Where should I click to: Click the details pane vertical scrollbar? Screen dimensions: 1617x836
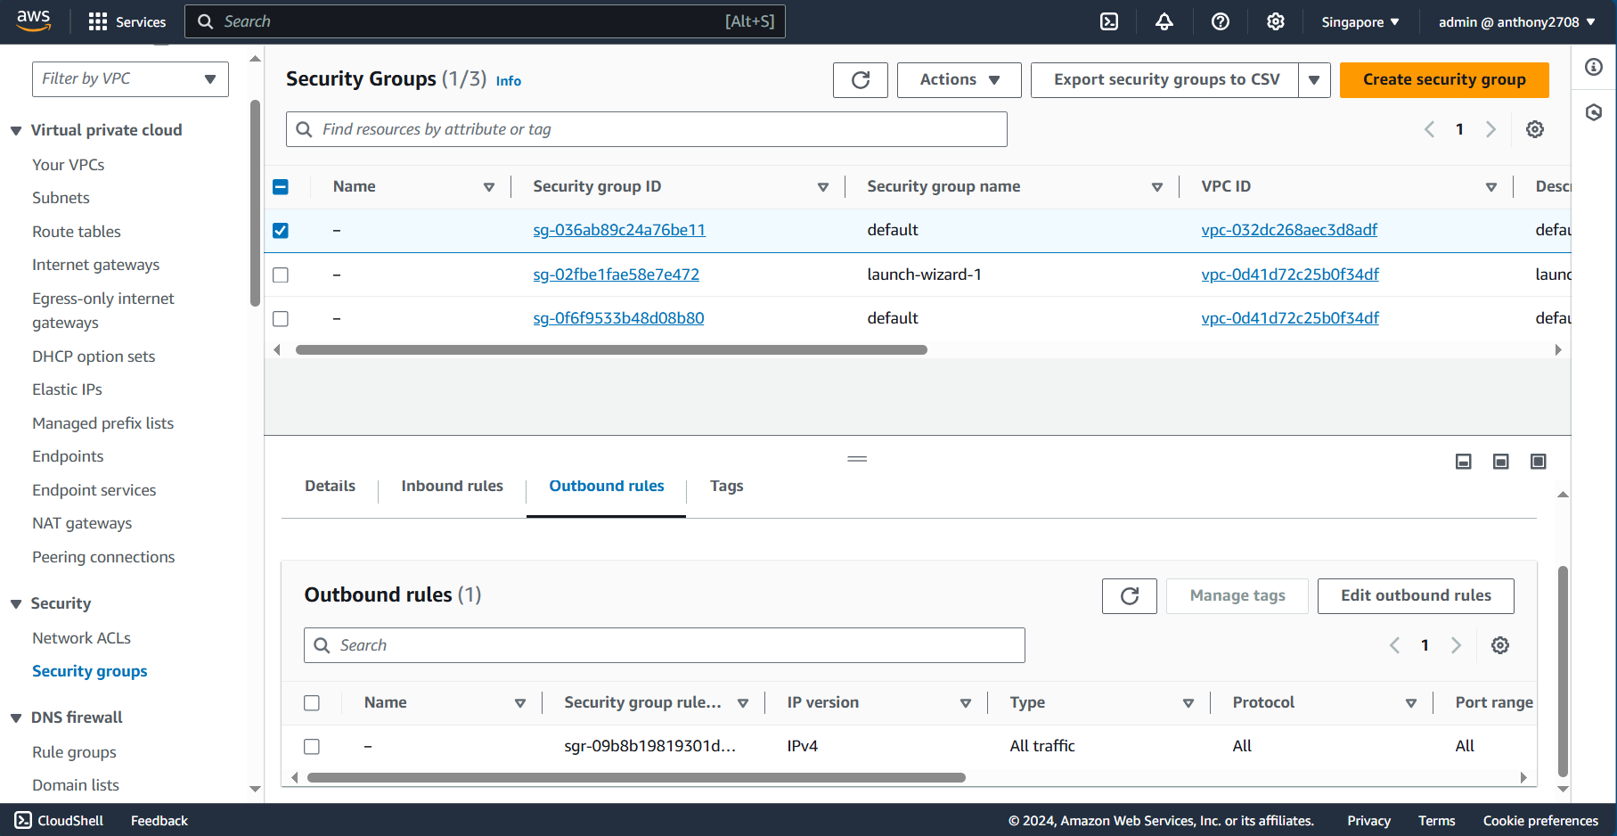[x=1563, y=671]
